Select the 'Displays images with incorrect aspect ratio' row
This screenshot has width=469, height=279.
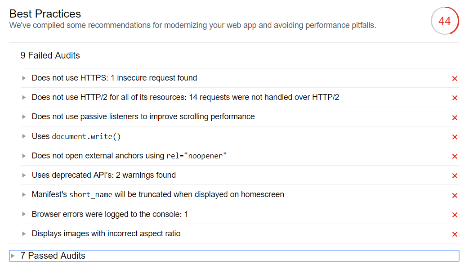(106, 234)
